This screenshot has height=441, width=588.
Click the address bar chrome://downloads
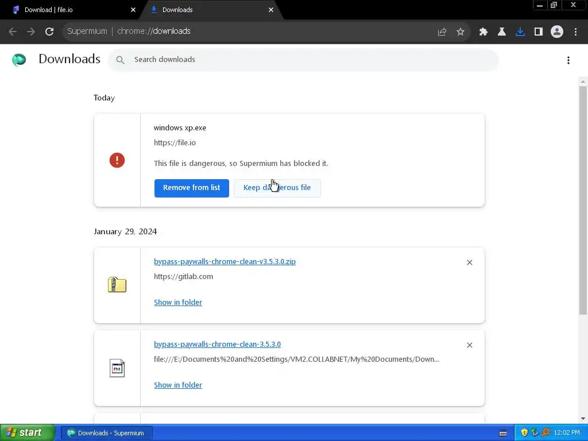pyautogui.click(x=154, y=31)
